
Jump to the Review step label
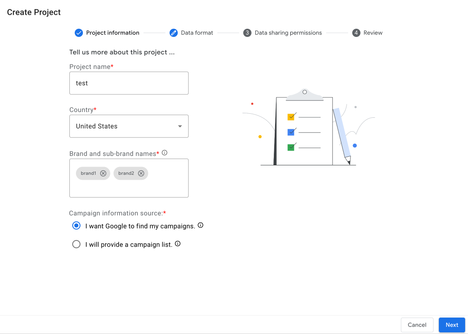pos(373,33)
